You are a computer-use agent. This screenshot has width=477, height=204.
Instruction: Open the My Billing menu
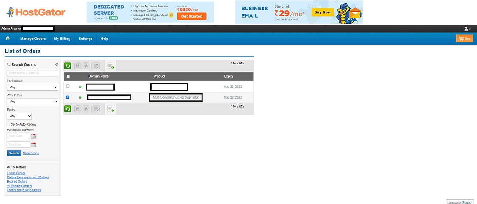(x=62, y=39)
